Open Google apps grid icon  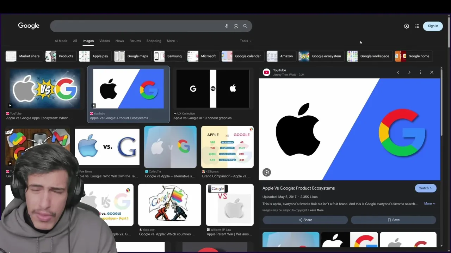click(417, 26)
